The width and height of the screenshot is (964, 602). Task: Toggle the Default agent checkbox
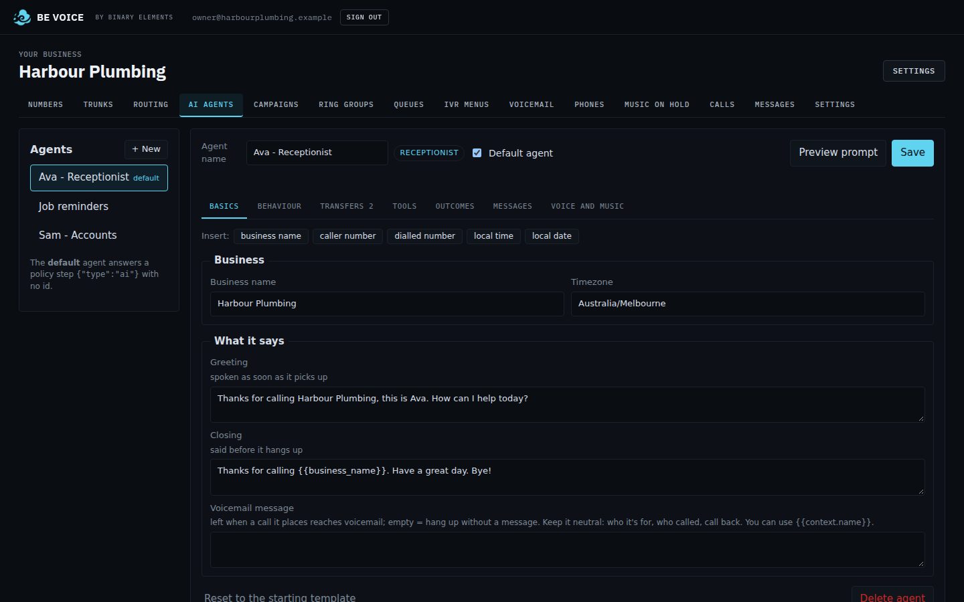click(477, 153)
